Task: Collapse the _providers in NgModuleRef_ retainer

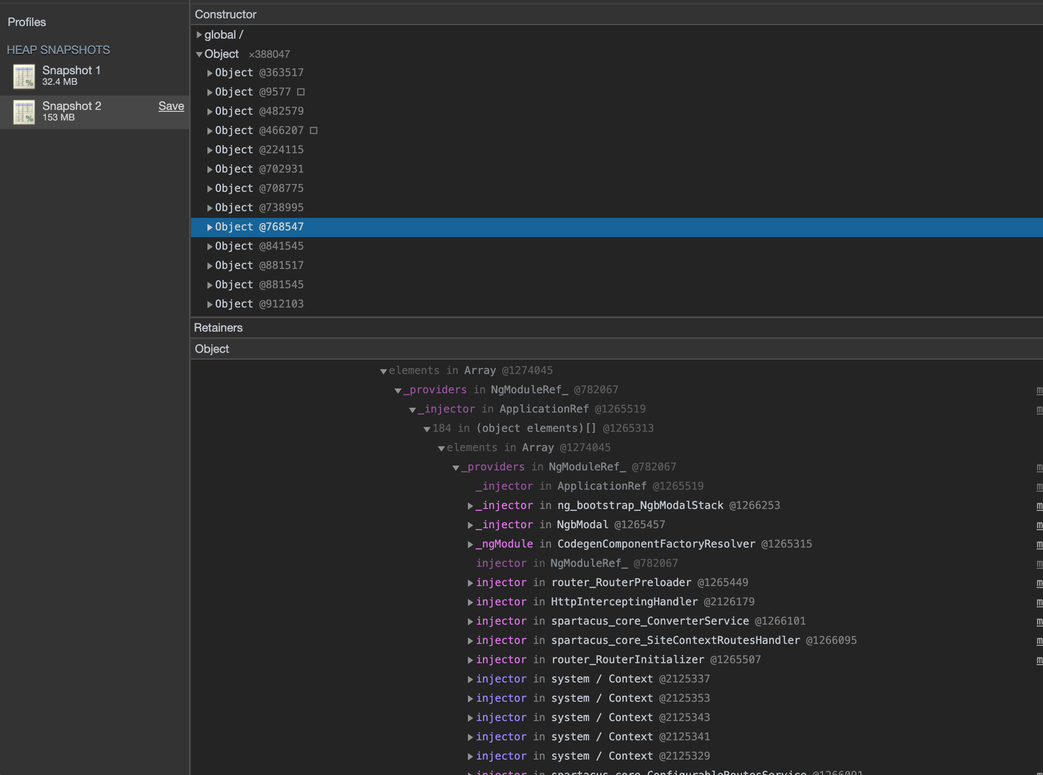Action: coord(398,389)
